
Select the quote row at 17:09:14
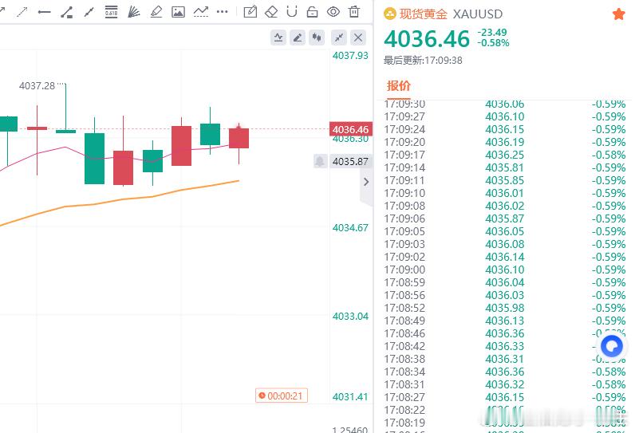(504, 167)
